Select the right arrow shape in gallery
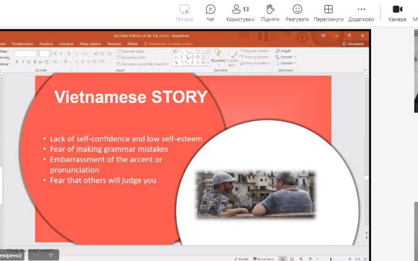The width and height of the screenshot is (418, 261). coord(192,57)
